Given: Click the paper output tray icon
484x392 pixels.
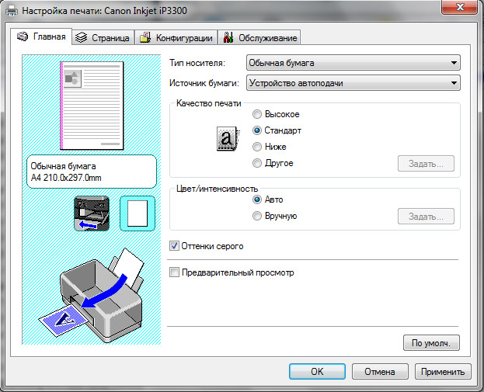Looking at the screenshot, I should tap(92, 213).
